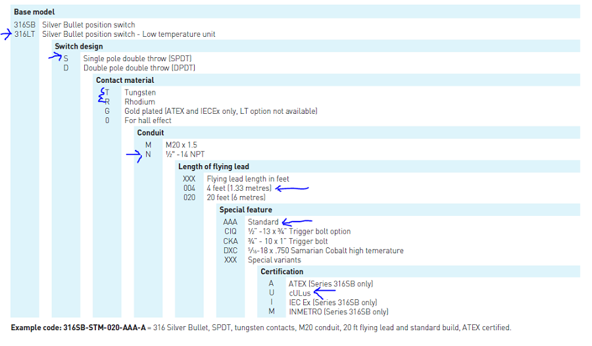The image size is (592, 346).
Task: Select 'IEC Ex (Series 316SB only)' text
Action: pyautogui.click(x=333, y=303)
